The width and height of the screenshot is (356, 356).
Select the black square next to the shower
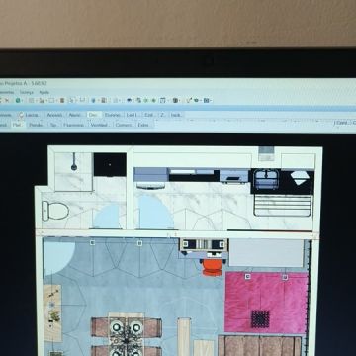tap(110, 164)
